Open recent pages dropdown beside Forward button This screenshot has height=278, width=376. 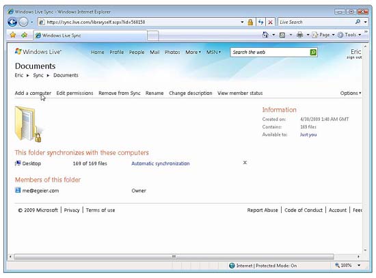point(31,22)
